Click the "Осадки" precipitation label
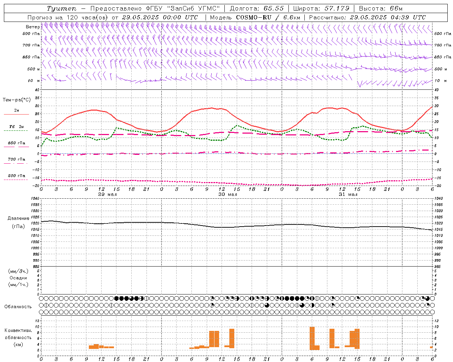The height and width of the screenshot is (362, 453). pyautogui.click(x=18, y=278)
